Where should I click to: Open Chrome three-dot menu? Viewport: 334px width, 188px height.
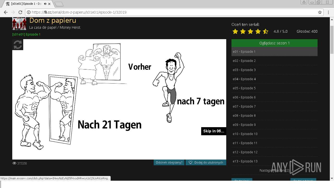[x=329, y=12]
